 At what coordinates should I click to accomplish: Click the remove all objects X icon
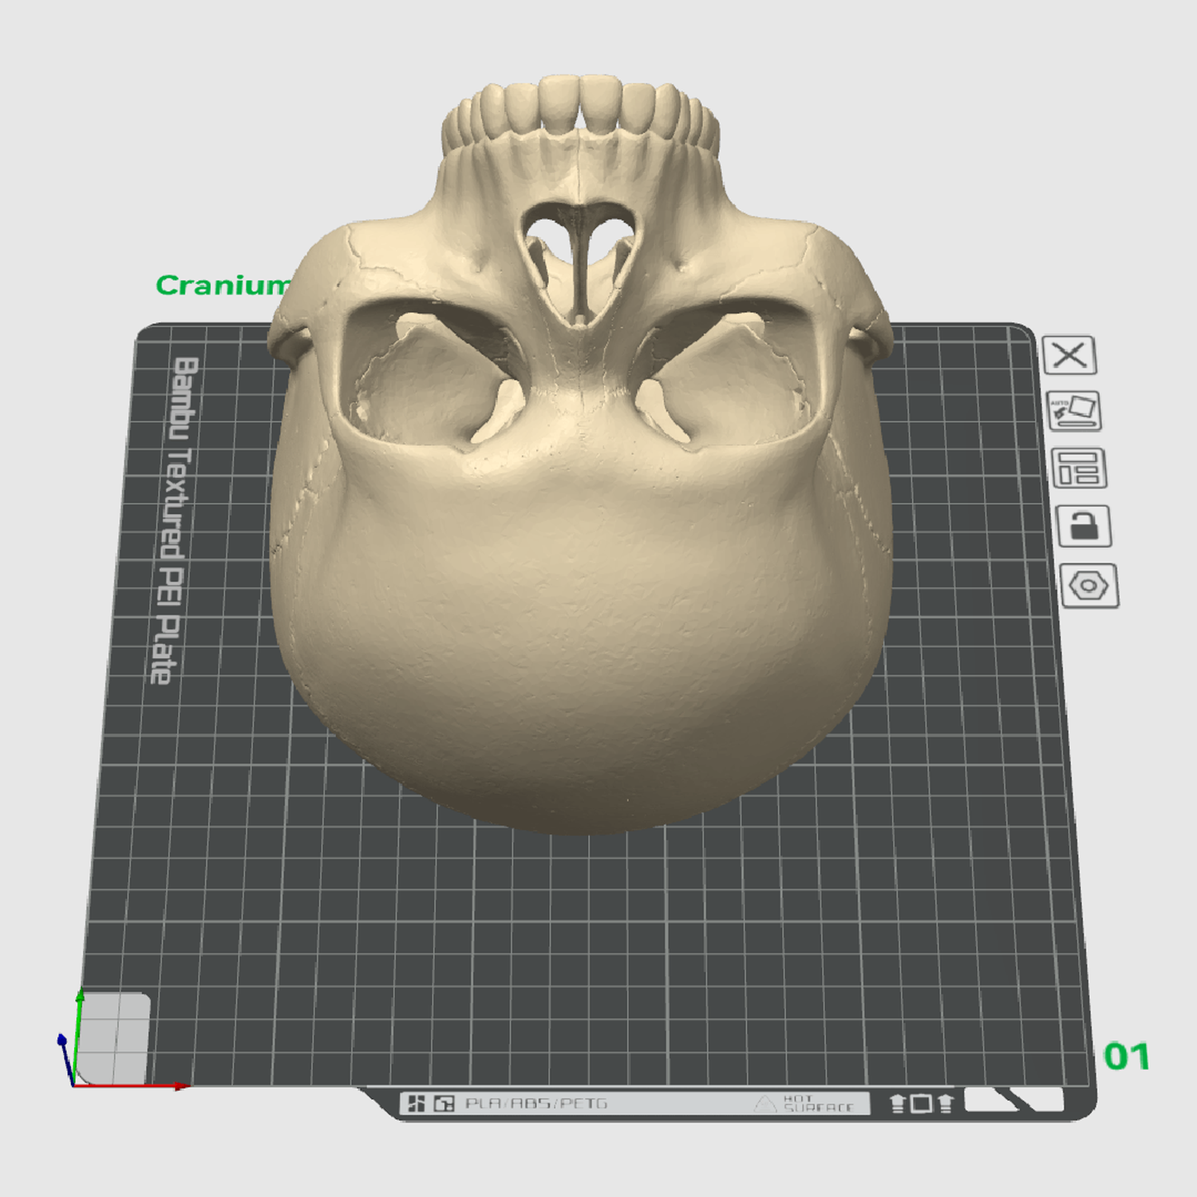1069,355
